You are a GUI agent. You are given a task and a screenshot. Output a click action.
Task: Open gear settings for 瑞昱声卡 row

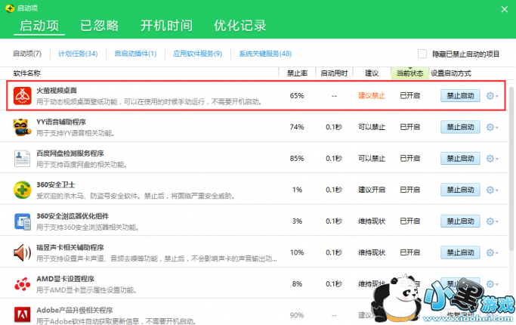pos(492,252)
